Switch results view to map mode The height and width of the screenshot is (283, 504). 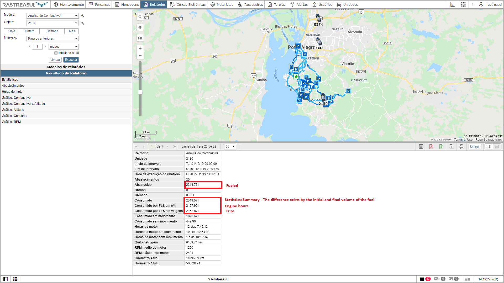[489, 146]
